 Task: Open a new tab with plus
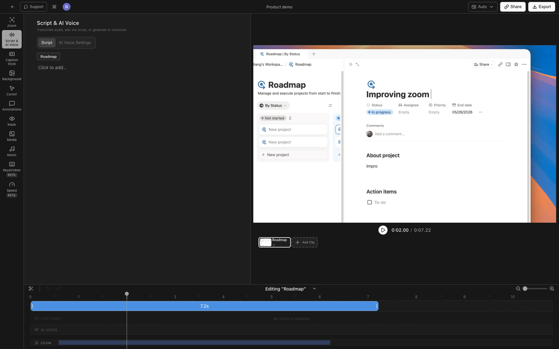(314, 54)
